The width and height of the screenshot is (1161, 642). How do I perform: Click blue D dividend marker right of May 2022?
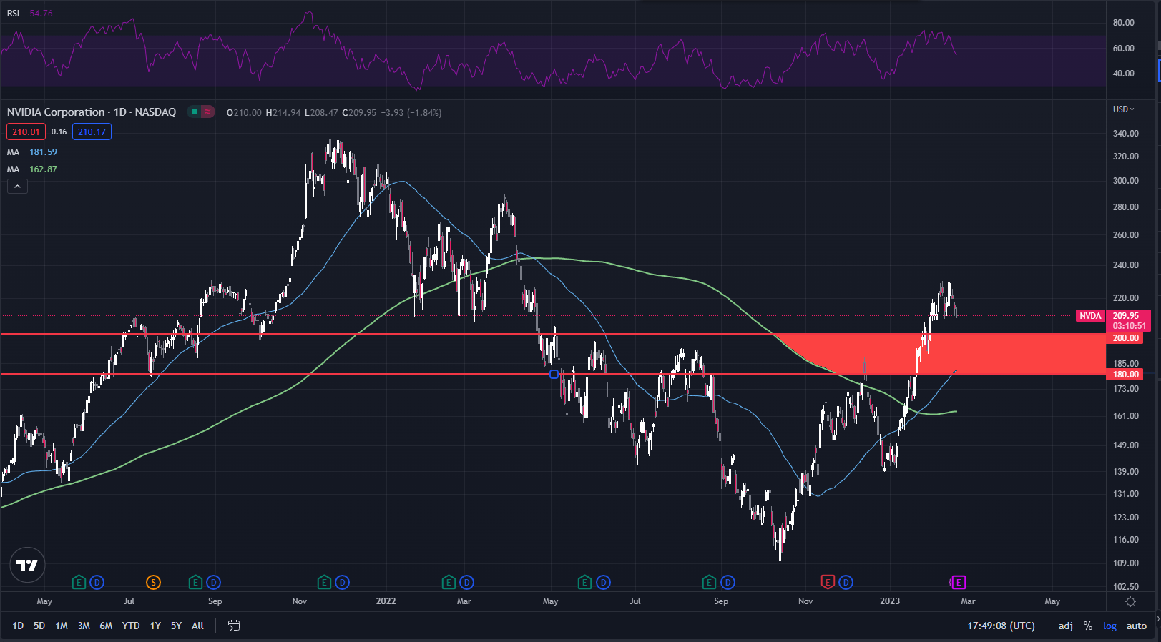click(x=603, y=583)
